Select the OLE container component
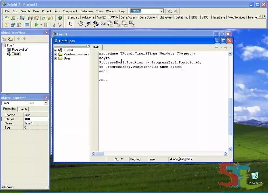268x193 pixels. (x=103, y=24)
